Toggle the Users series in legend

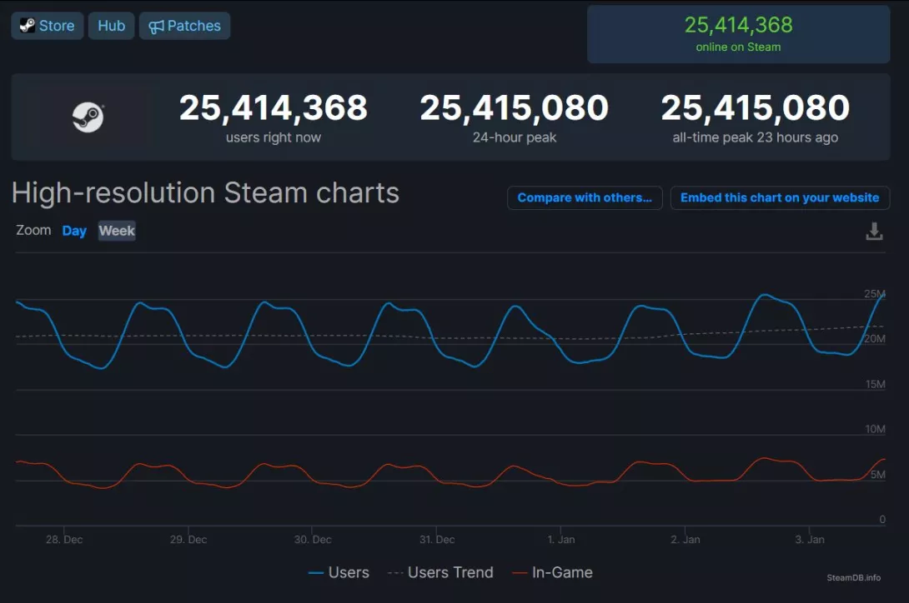(339, 573)
